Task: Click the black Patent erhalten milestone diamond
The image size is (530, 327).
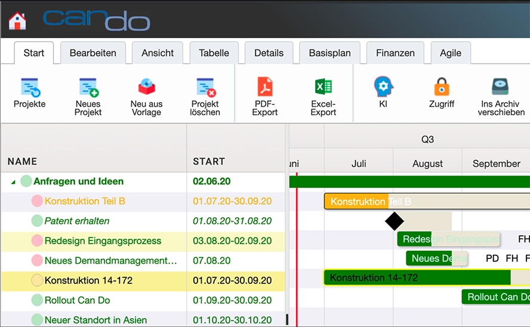Action: coord(395,221)
